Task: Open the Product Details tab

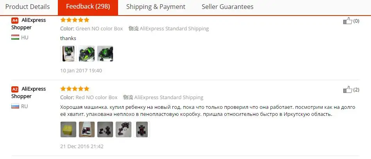Action: click(x=28, y=7)
